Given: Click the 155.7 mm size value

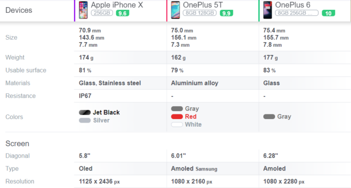Looking at the screenshot, I should tap(276, 38).
